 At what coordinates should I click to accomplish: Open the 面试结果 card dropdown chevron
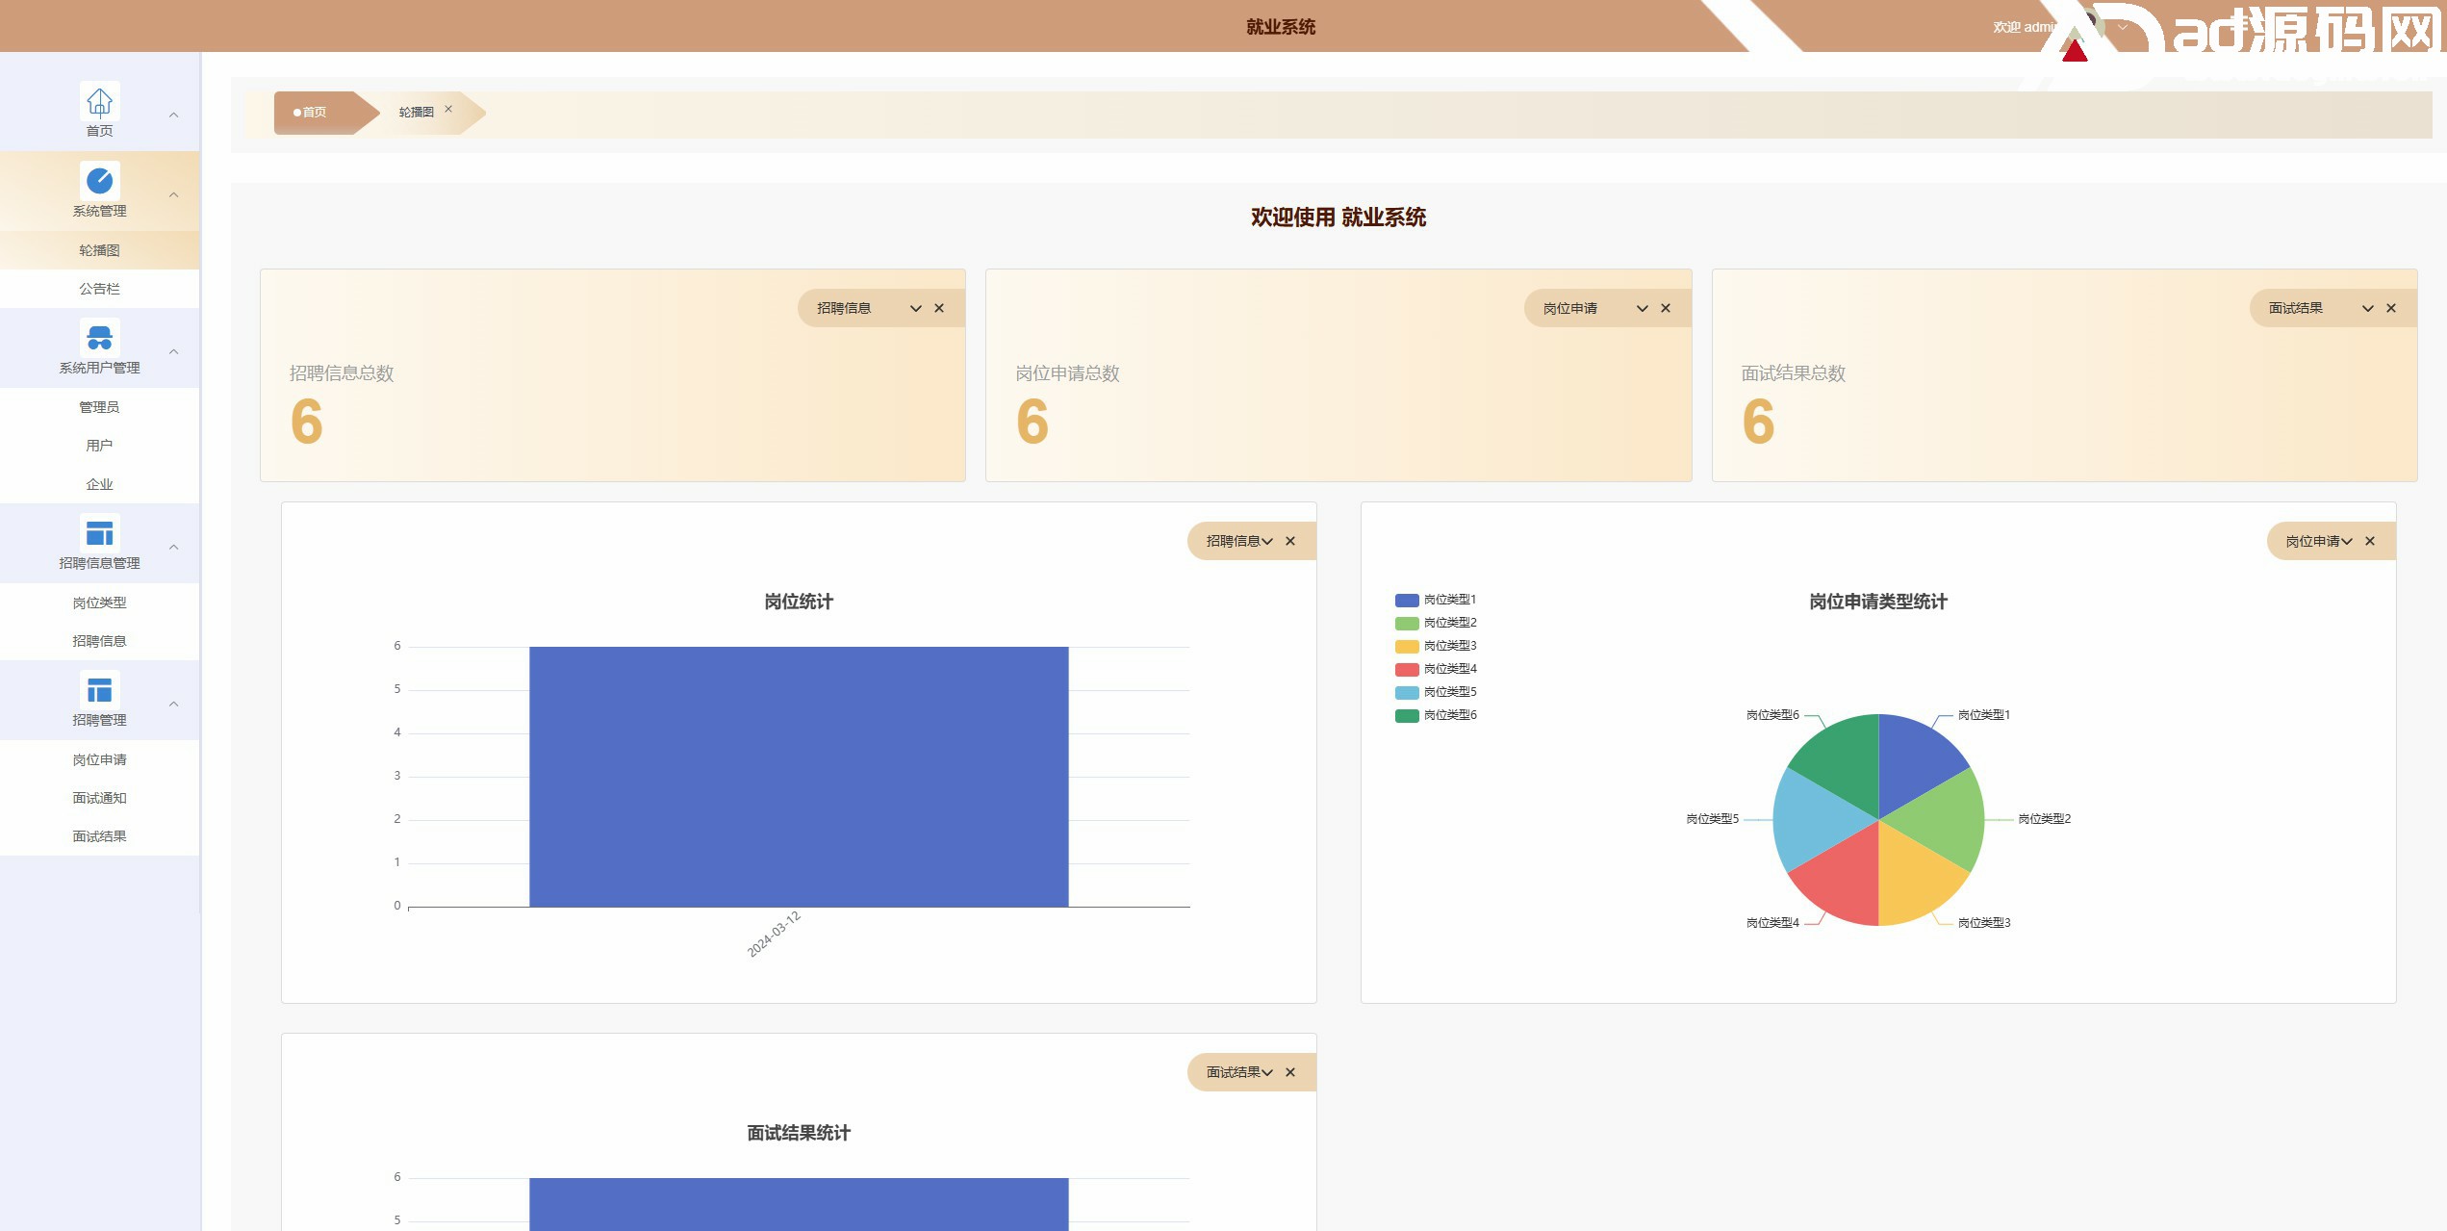pyautogui.click(x=2368, y=309)
